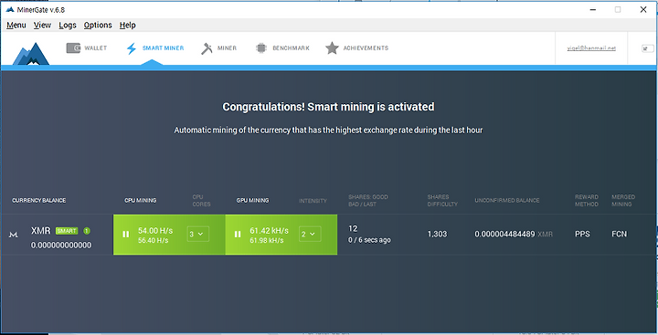The image size is (658, 335).
Task: Click the MinerGate mountain logo
Action: pos(31,54)
